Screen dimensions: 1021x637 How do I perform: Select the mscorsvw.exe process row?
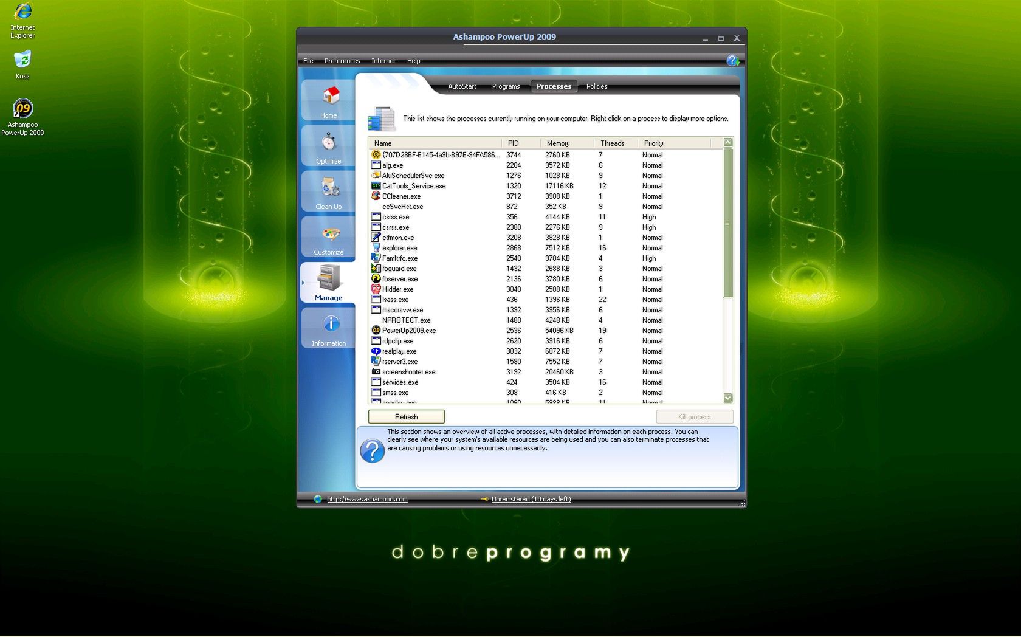pos(545,309)
